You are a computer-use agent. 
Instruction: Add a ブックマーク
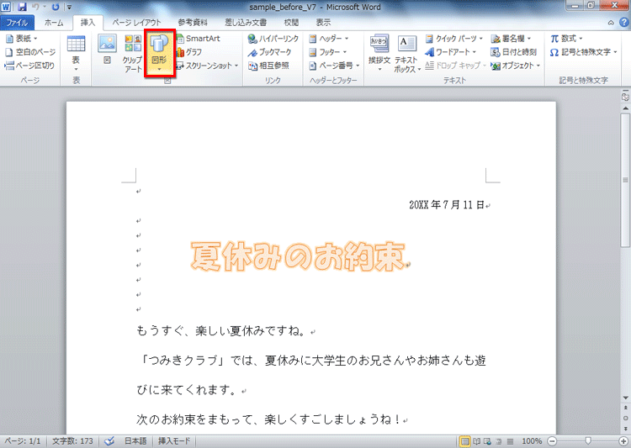pos(269,52)
